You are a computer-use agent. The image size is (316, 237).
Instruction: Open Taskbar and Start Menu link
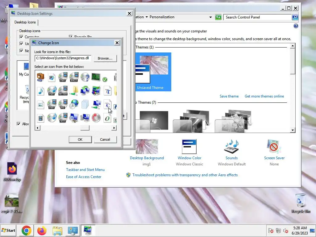pyautogui.click(x=85, y=170)
